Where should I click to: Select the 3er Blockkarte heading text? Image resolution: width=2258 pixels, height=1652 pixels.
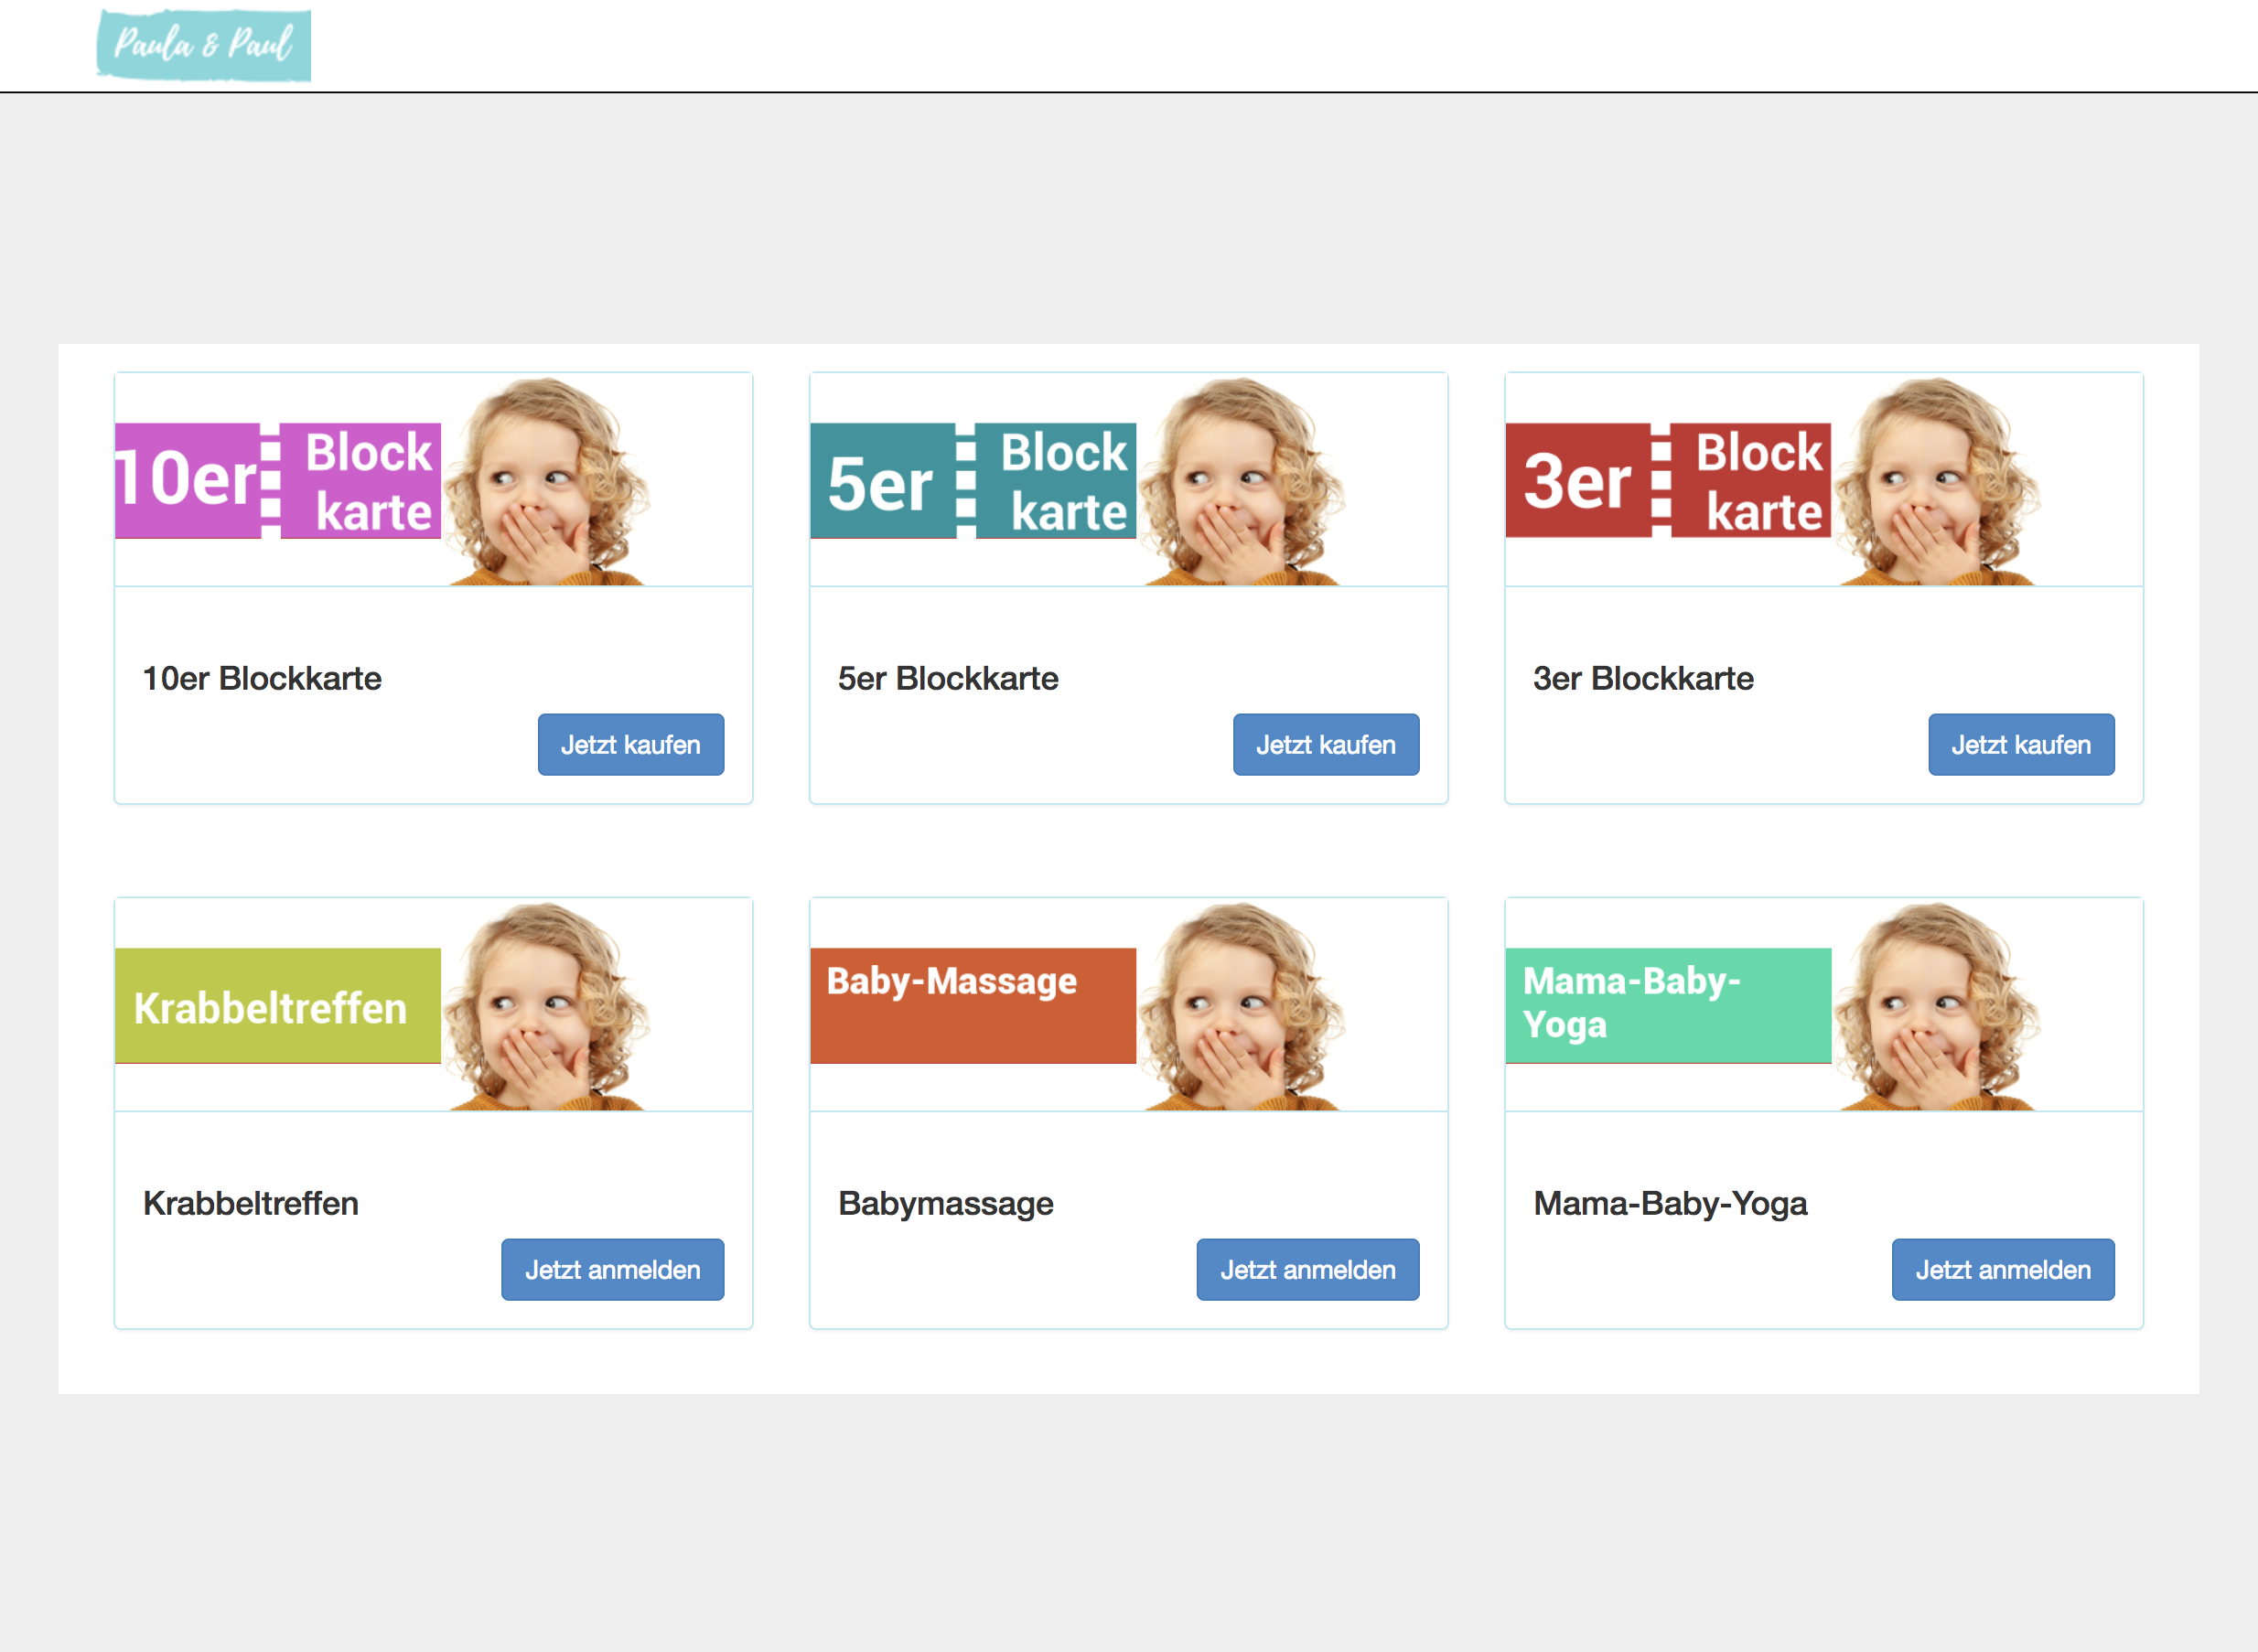point(1643,678)
